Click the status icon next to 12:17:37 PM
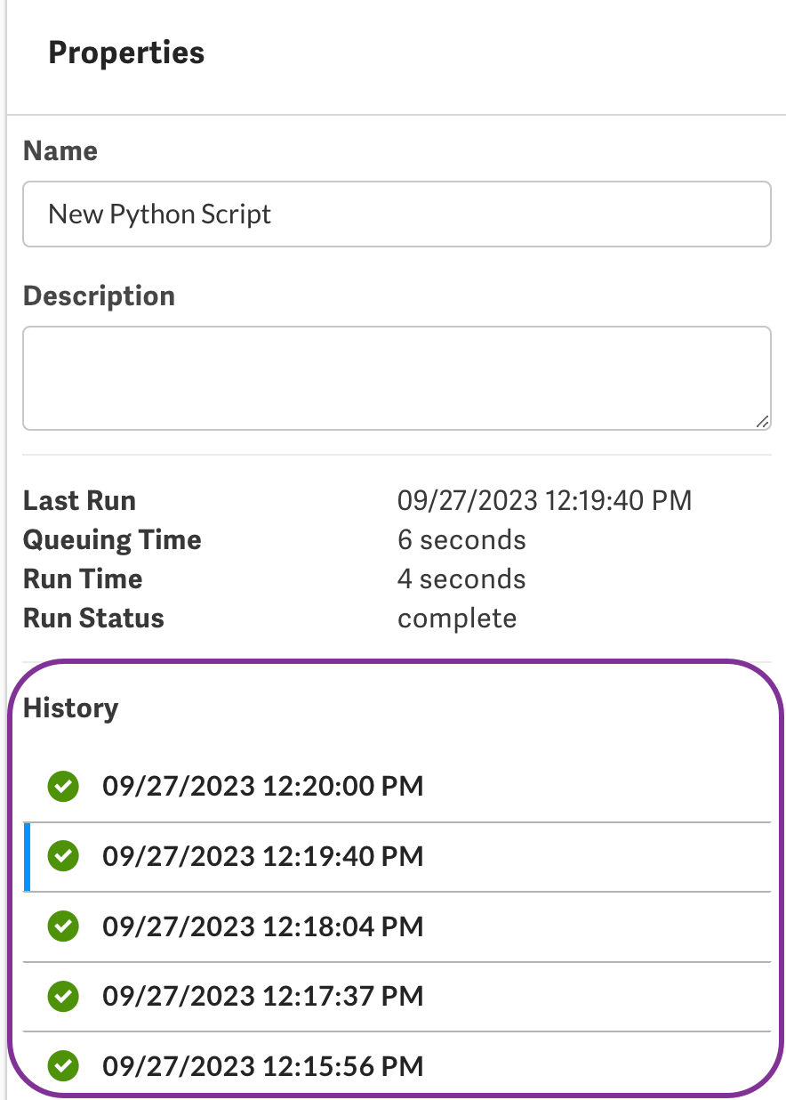 pyautogui.click(x=63, y=996)
